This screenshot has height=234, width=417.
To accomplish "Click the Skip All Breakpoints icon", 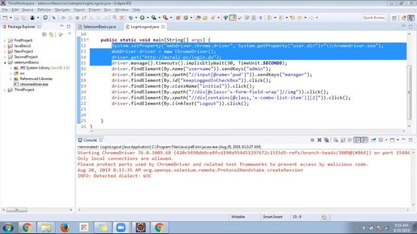I will [53, 18].
